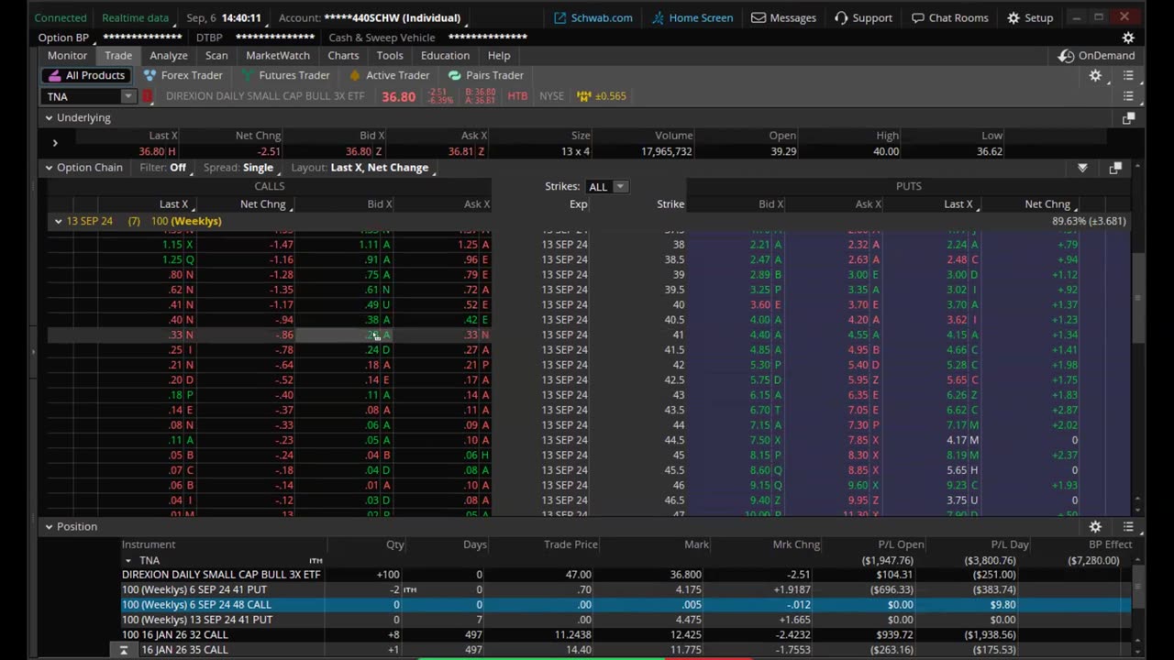Screen dimensions: 1174x660
Task: Open the list menu icon in the TNA symbol row
Action: click(x=1128, y=96)
